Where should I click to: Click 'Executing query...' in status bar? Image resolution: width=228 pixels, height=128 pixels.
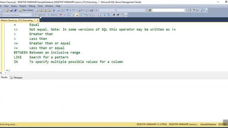9,124
